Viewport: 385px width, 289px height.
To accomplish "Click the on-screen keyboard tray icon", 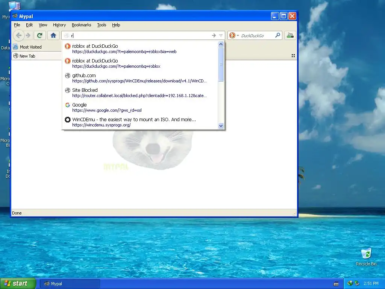I will pos(336,284).
